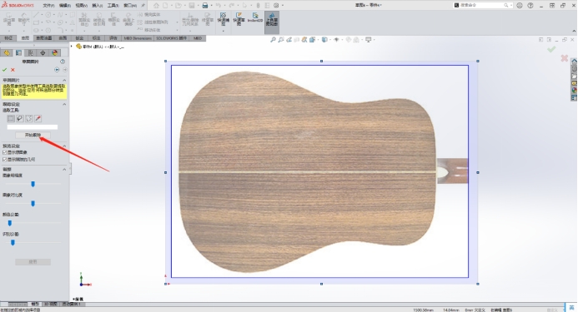Screen dimensions: 578x312
Task: Pin the menu bar with pushpin icon
Action: 143,6
